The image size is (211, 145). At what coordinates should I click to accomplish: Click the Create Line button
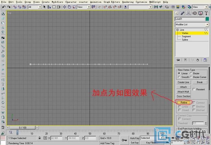183,82
